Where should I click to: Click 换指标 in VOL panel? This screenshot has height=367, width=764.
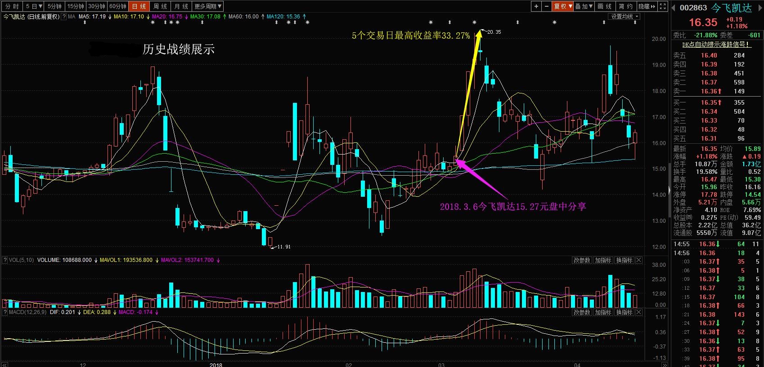point(624,260)
